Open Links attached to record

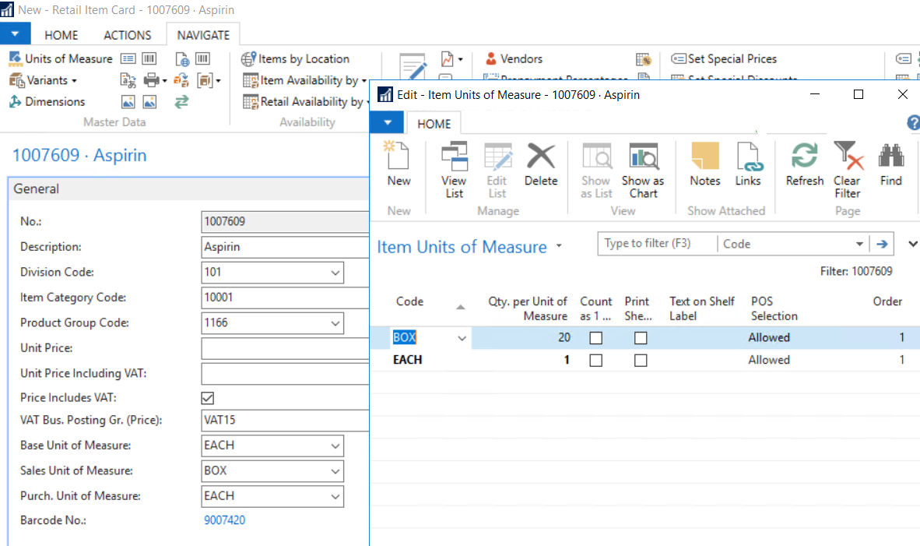tap(748, 164)
